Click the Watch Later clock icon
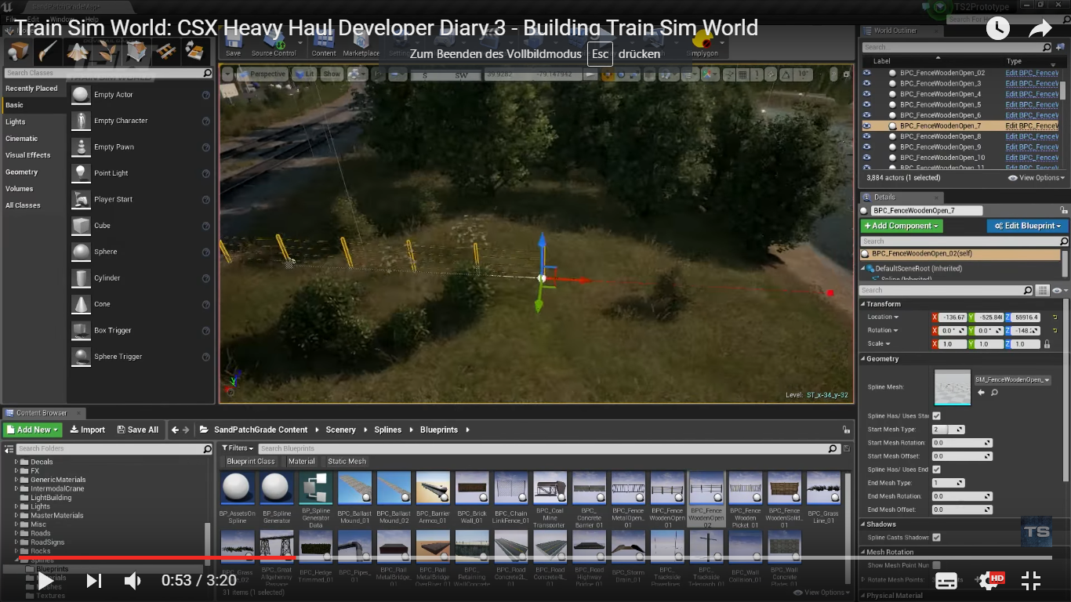Screen dimensions: 1071x602 coord(997,29)
